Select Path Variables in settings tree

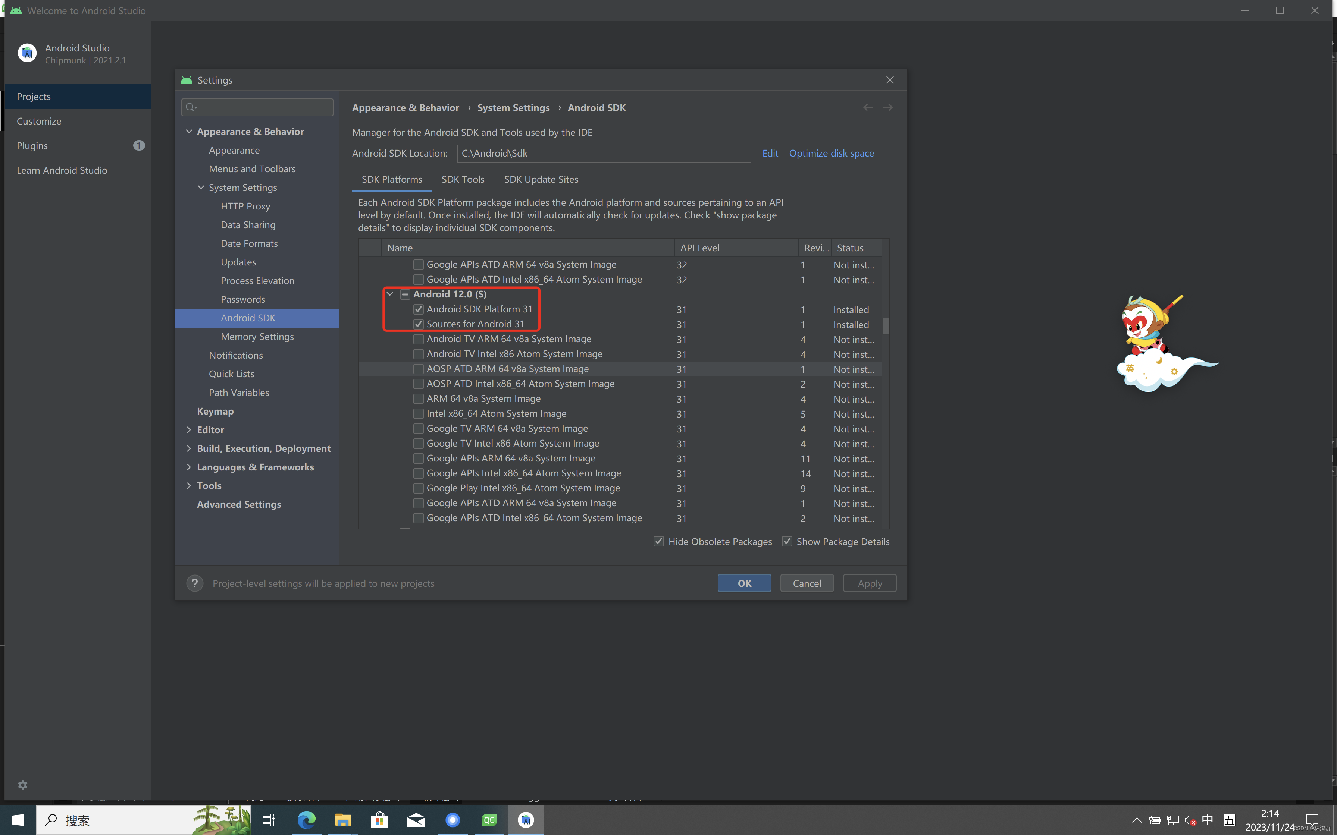click(x=239, y=392)
